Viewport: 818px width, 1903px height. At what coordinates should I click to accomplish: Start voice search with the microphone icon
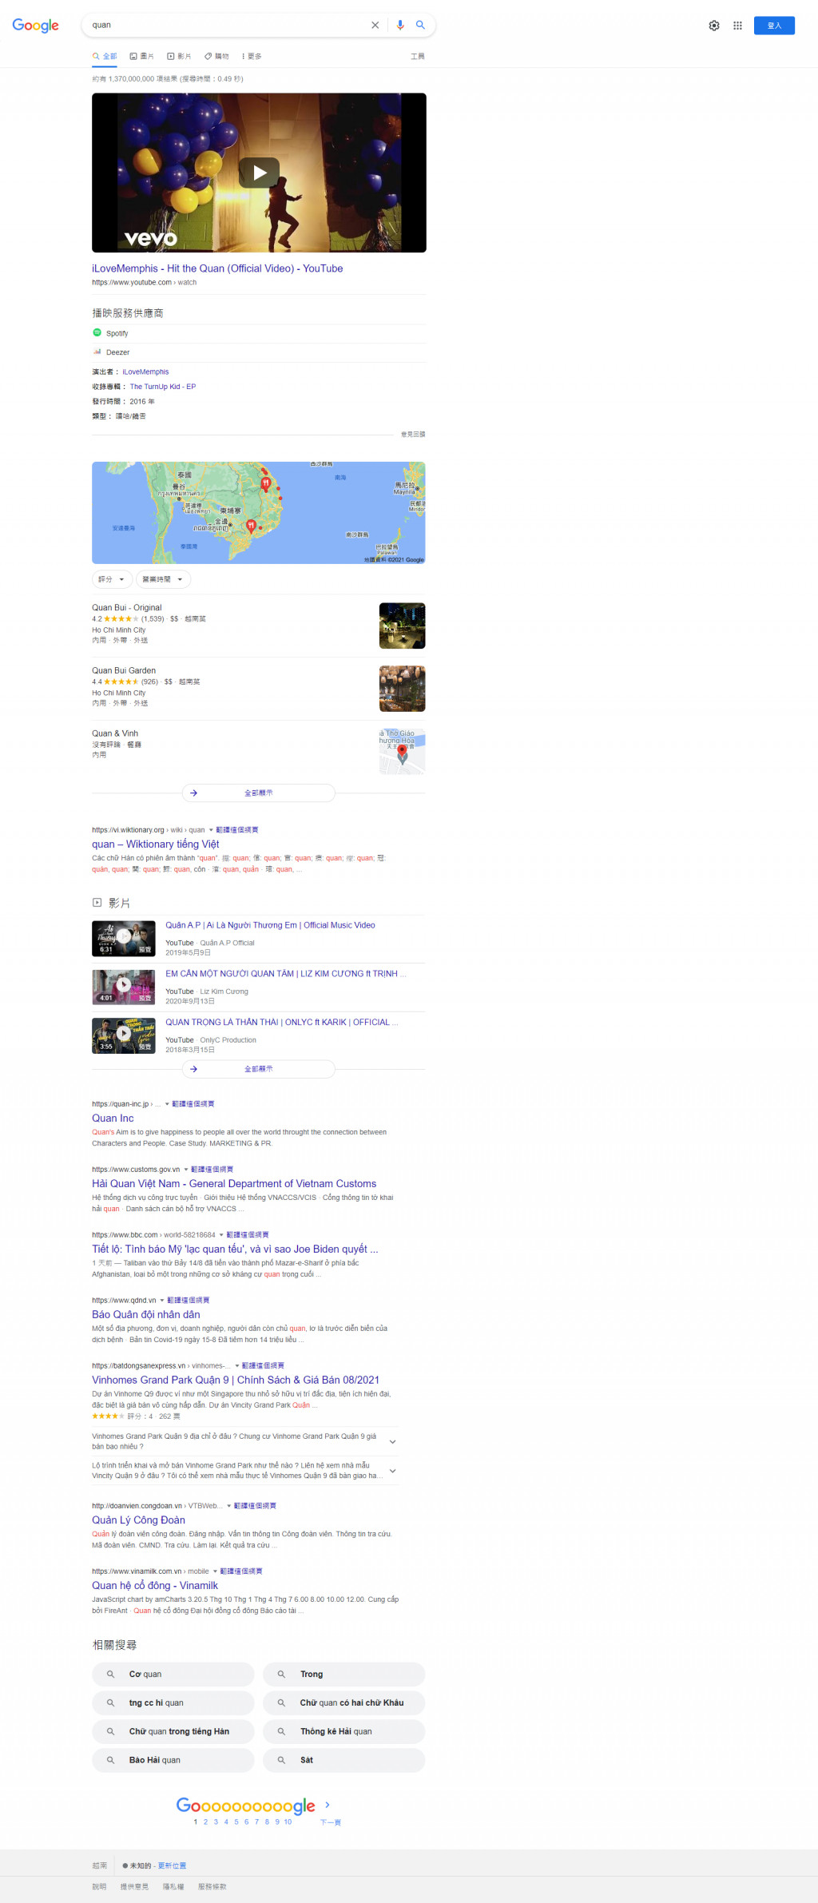pyautogui.click(x=400, y=26)
